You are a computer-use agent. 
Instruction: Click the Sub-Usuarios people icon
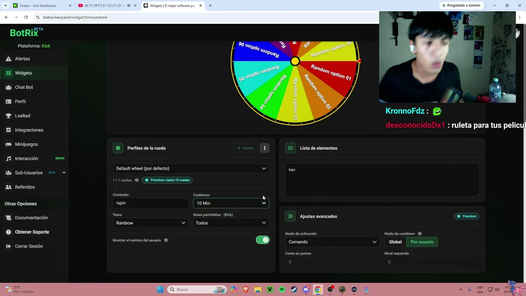(8, 173)
